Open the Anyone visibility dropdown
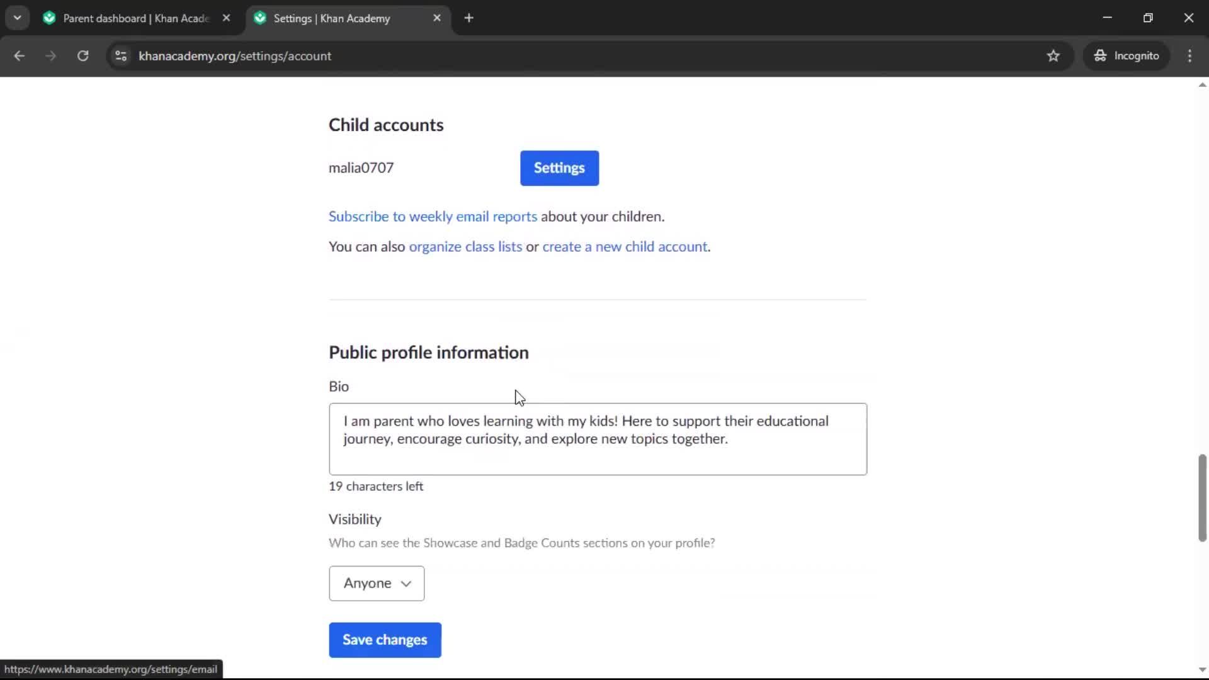Image resolution: width=1209 pixels, height=680 pixels. pos(377,584)
